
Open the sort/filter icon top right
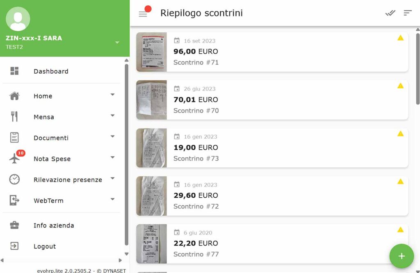(x=408, y=13)
